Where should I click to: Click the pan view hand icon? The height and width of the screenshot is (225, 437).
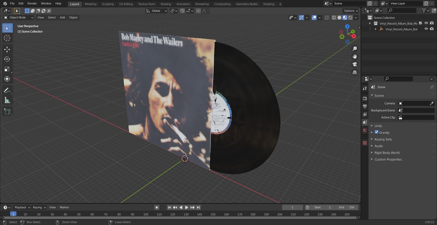coord(354,56)
